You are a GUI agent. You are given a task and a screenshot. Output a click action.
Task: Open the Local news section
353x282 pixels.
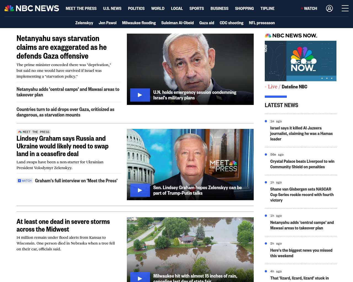coord(177,9)
